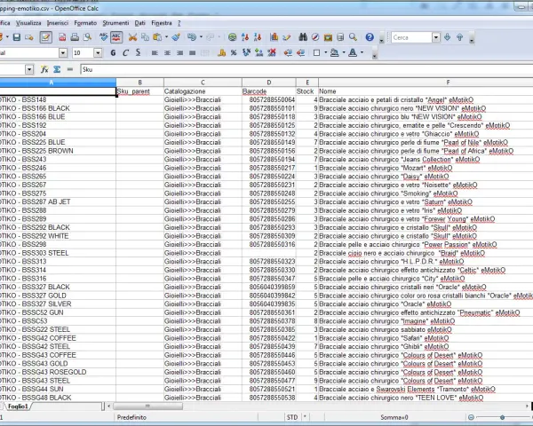The width and height of the screenshot is (533, 426).
Task: Select the Foglio1 sheet tab
Action: coord(18,406)
